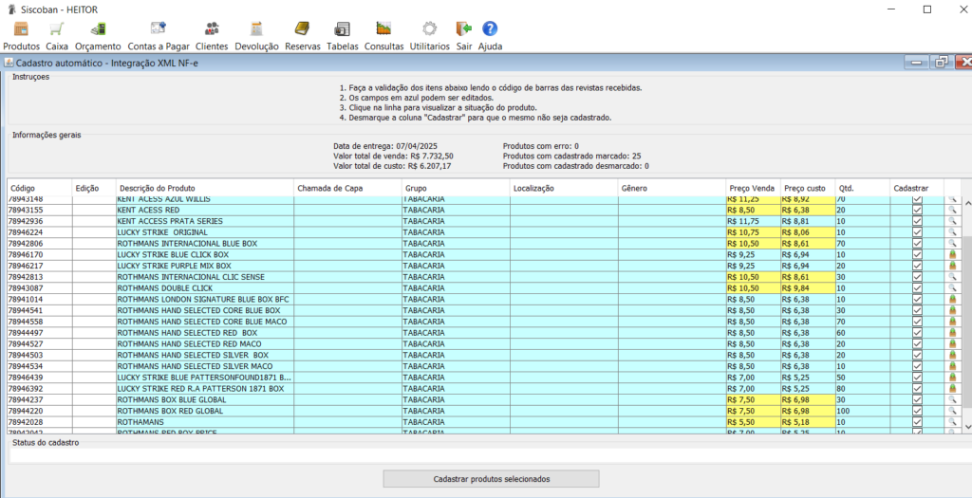
Task: Click magnifier icon for ROTHMANS BOX BLUE GLOBAL
Action: point(952,399)
